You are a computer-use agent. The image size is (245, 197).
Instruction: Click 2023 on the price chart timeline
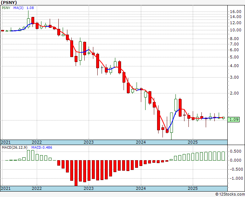[x=89, y=142]
